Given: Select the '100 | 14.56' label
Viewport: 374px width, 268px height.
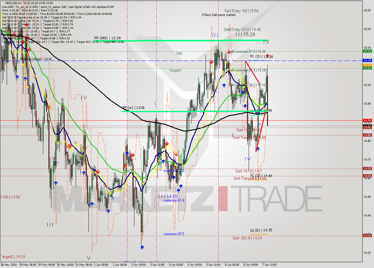Looking at the screenshot, I should [11, 197].
